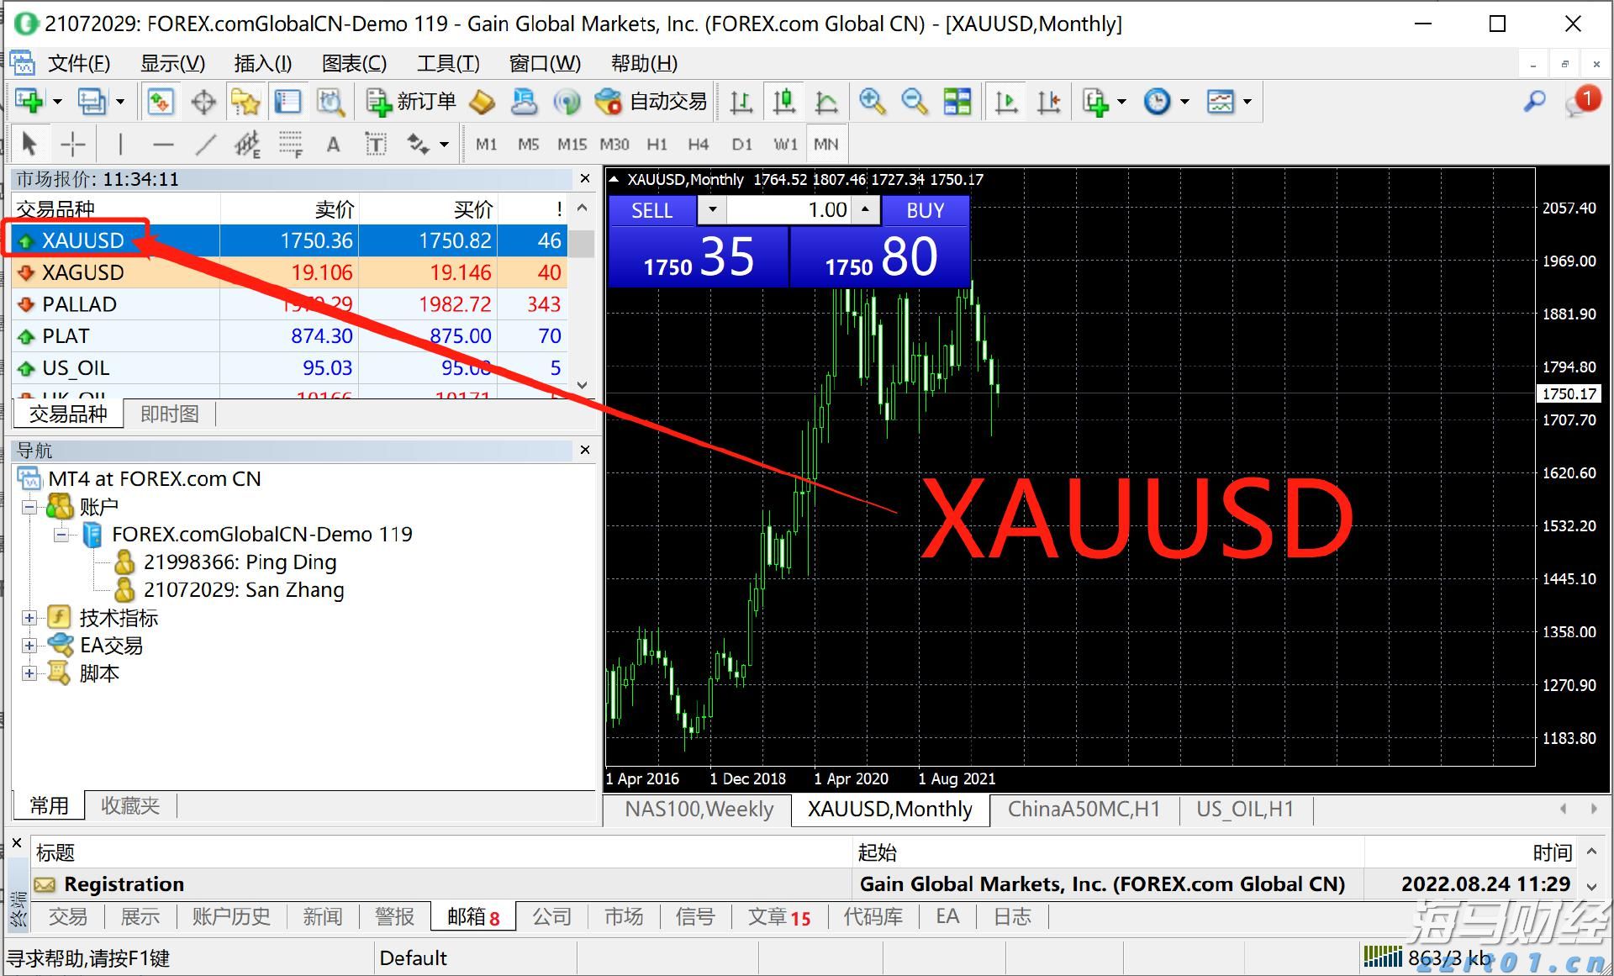Tile the chart windows

point(957,101)
